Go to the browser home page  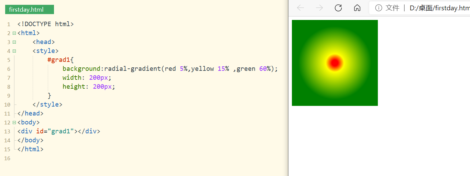click(357, 8)
